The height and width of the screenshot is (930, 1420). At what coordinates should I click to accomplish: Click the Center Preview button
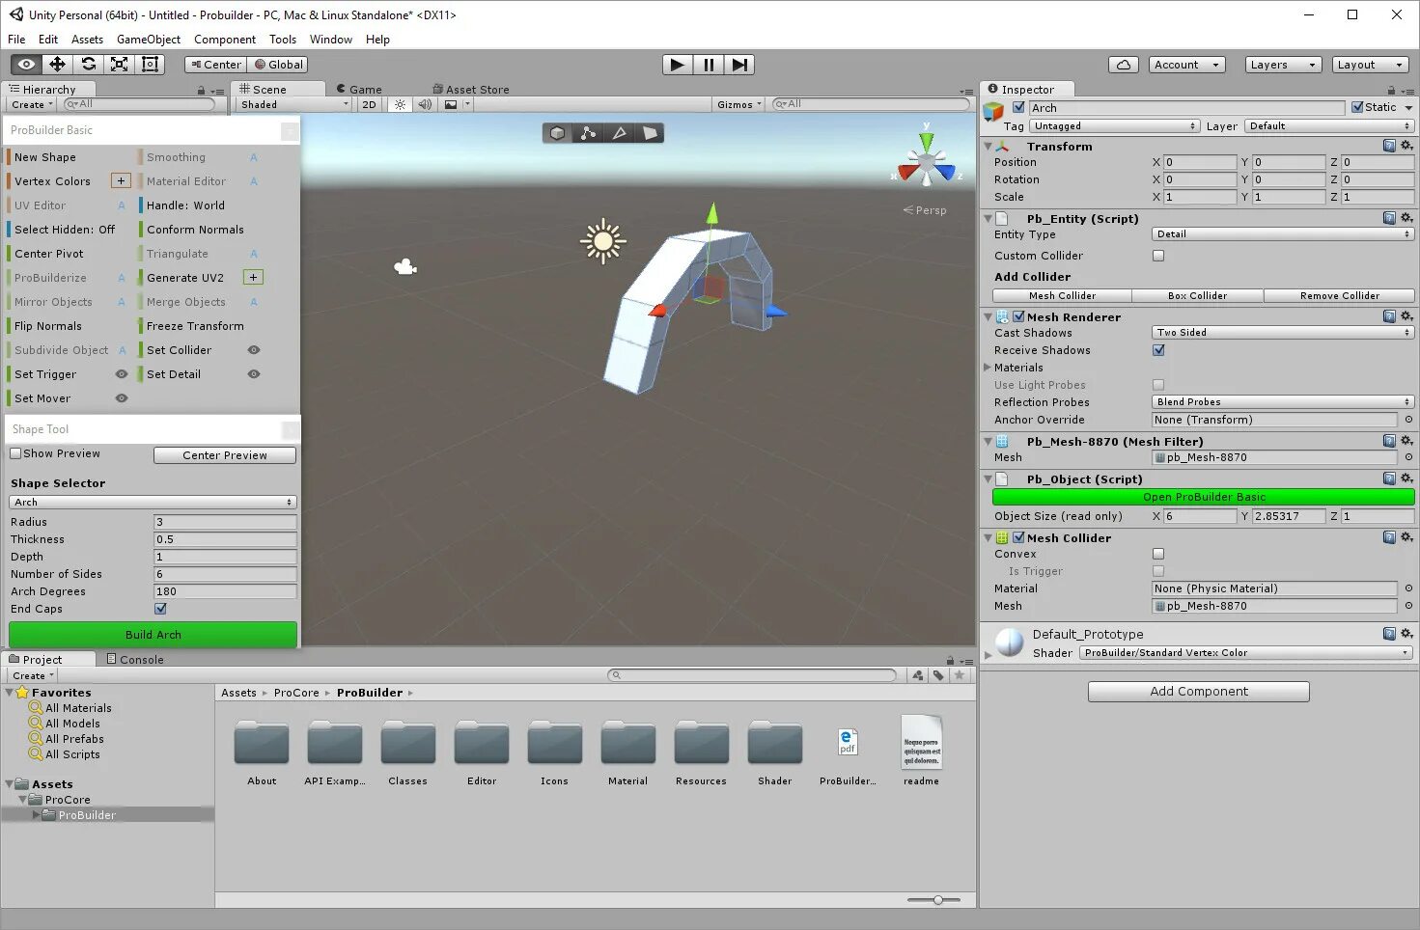tap(225, 455)
